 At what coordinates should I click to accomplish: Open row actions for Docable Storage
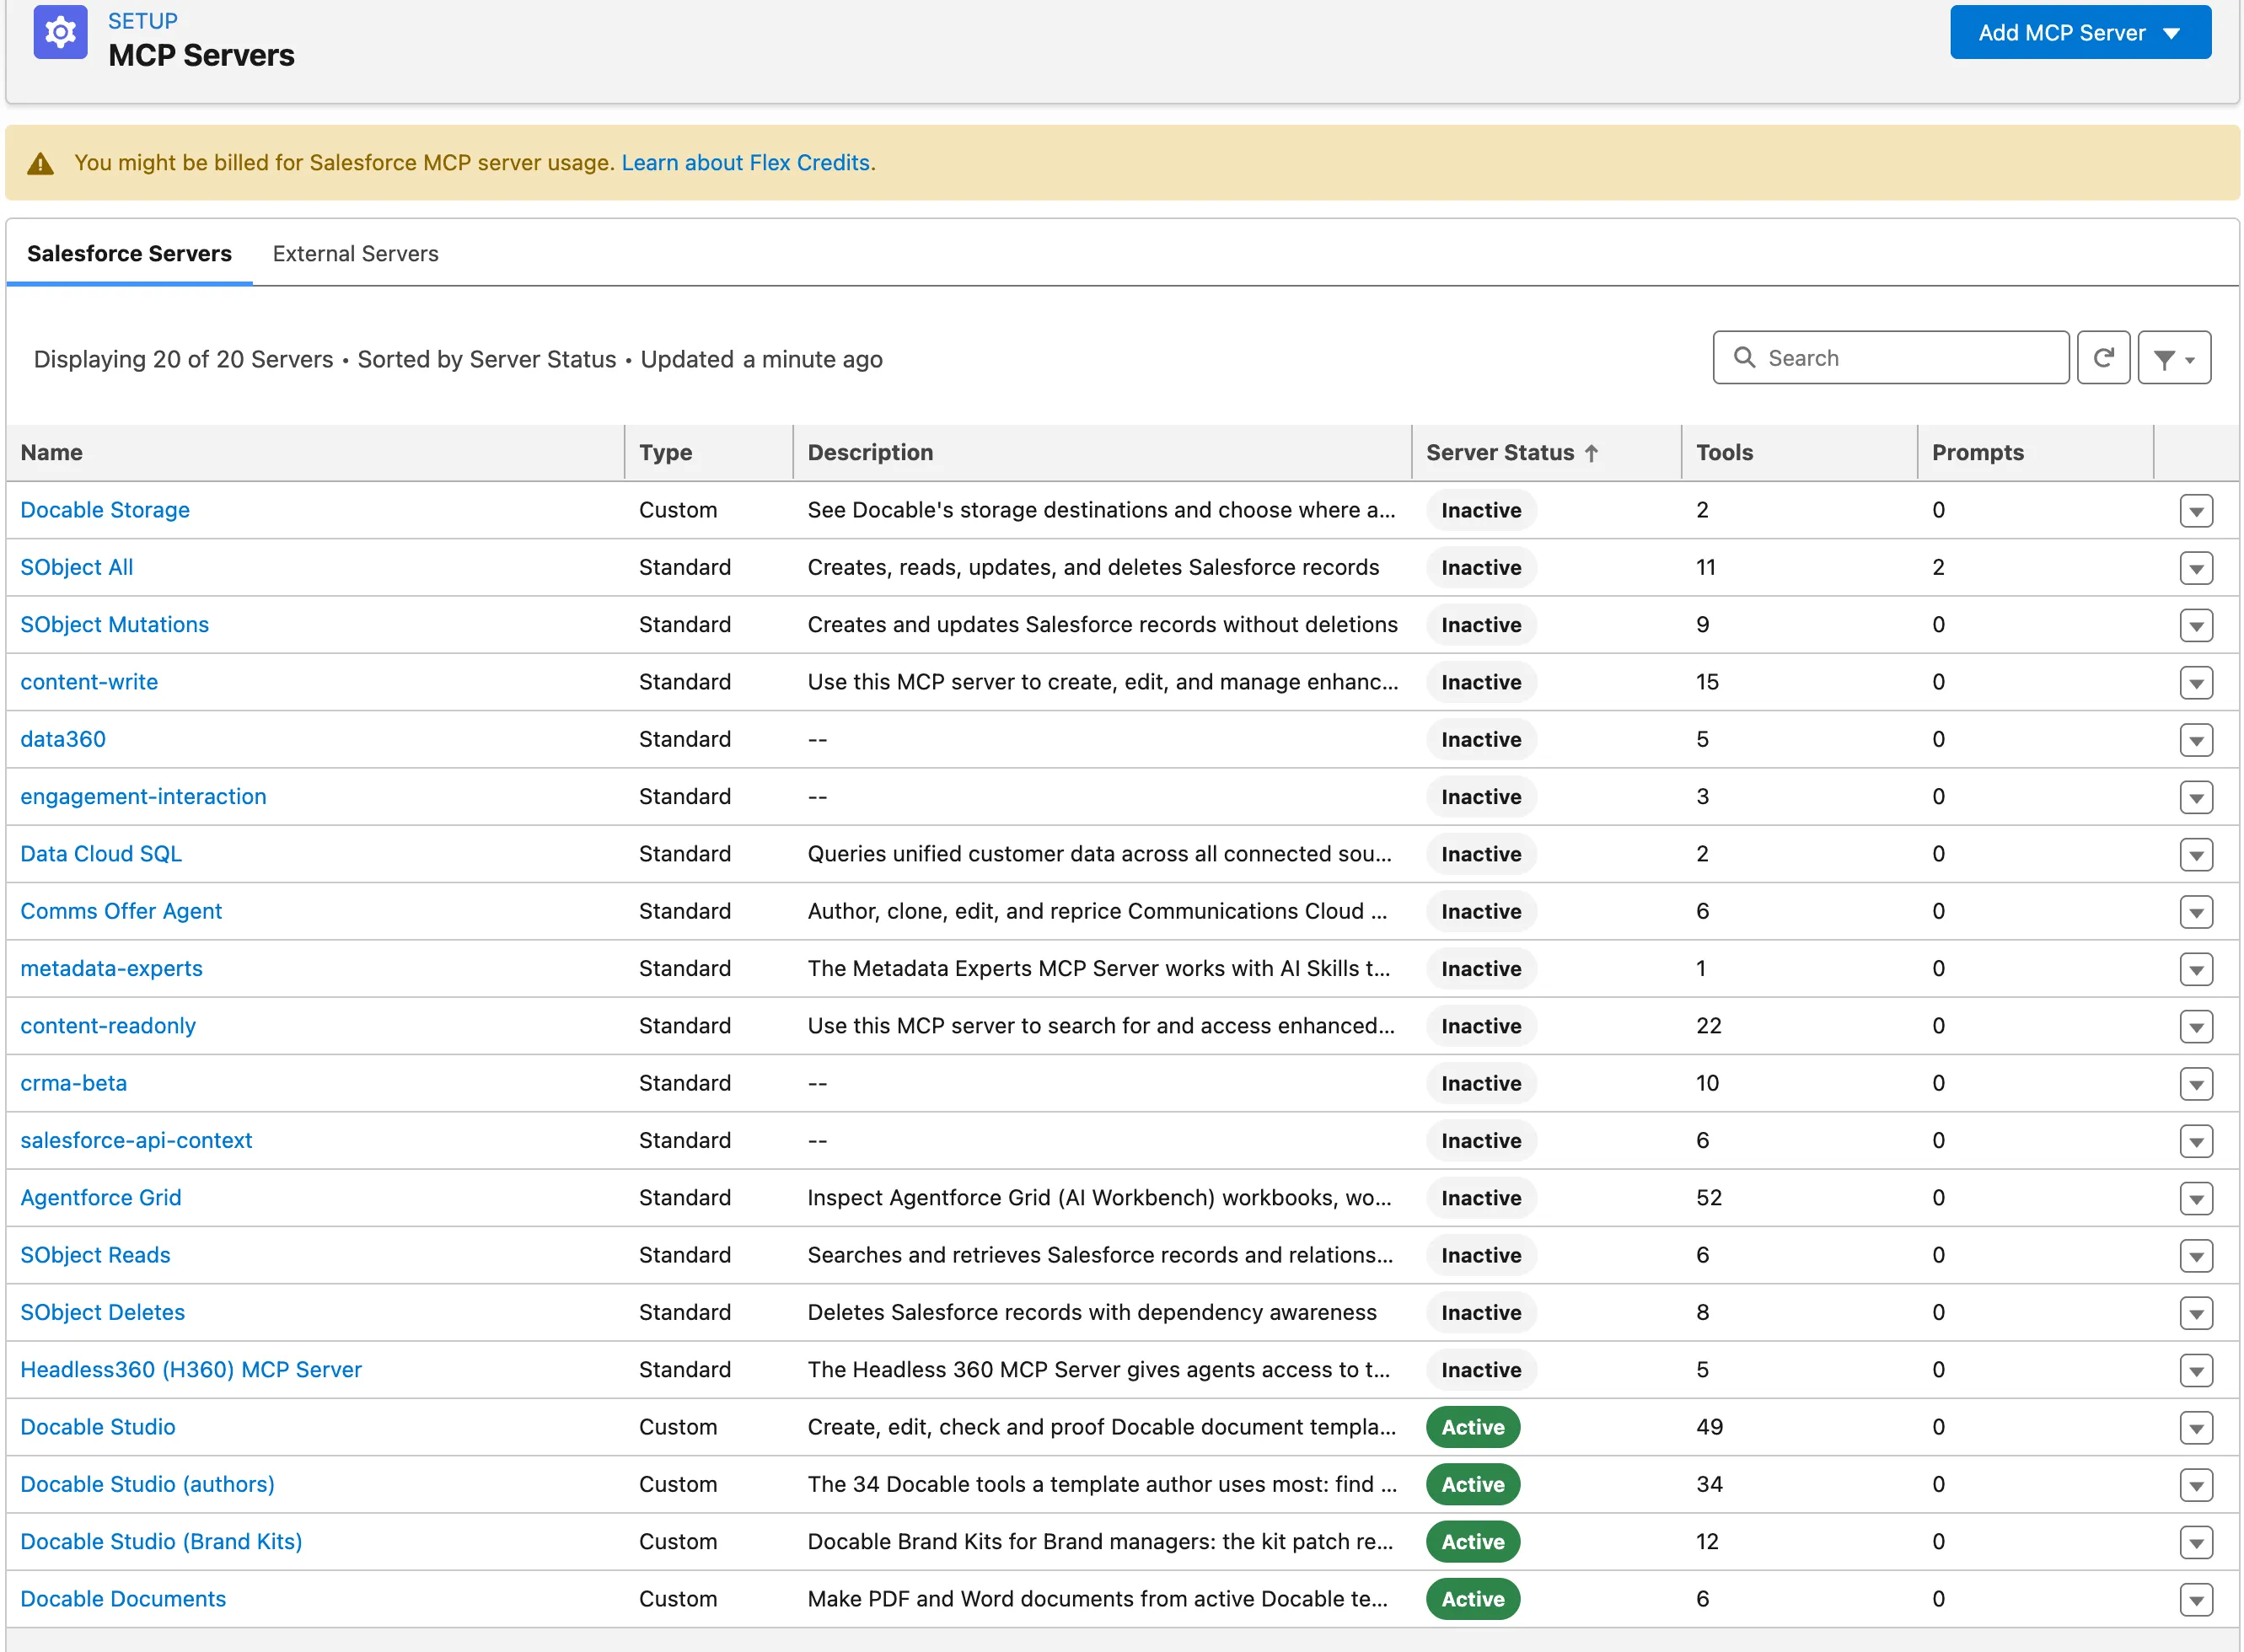click(x=2196, y=511)
